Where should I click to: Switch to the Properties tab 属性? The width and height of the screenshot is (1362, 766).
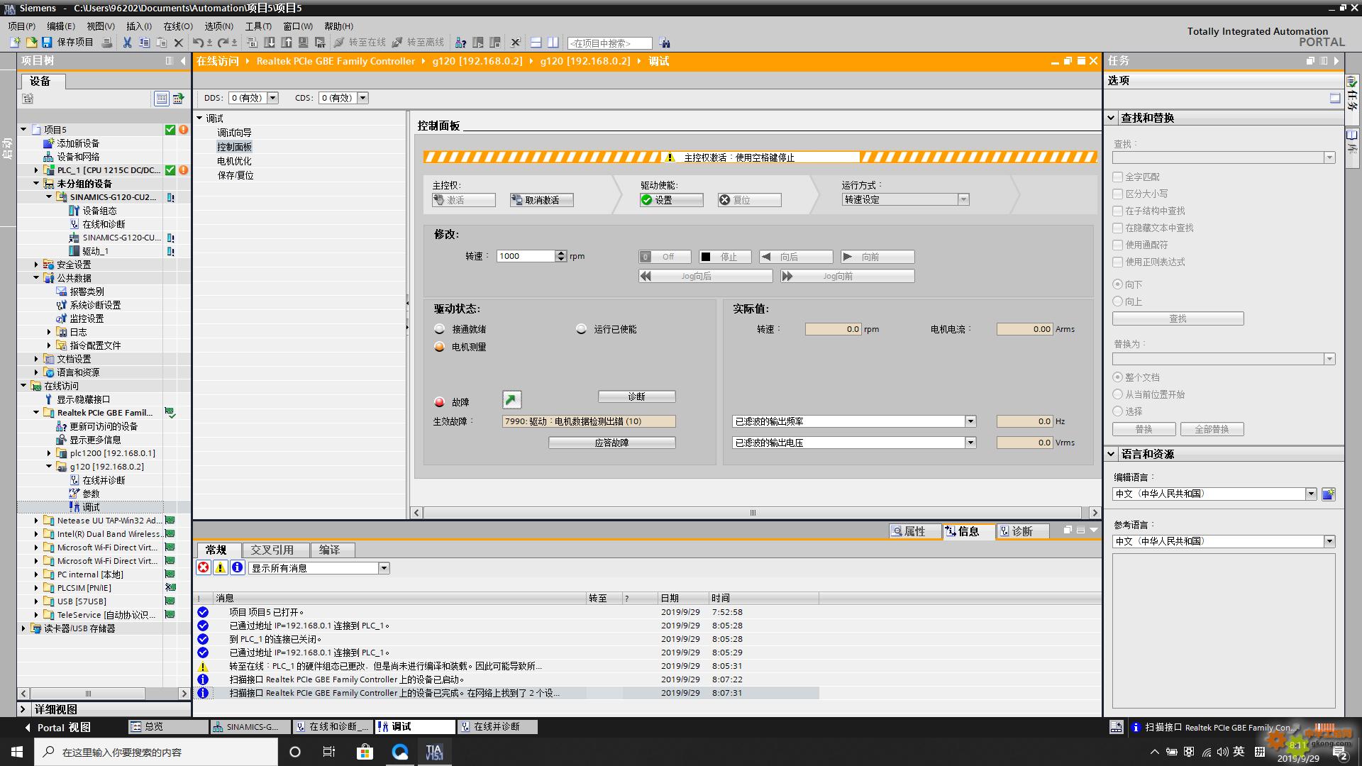pos(914,531)
